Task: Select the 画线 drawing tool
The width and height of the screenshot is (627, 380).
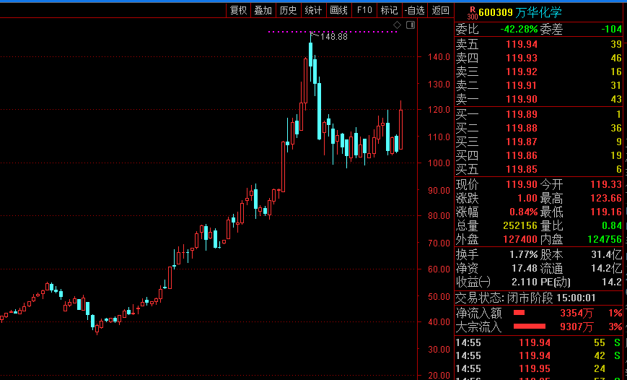Action: (338, 10)
